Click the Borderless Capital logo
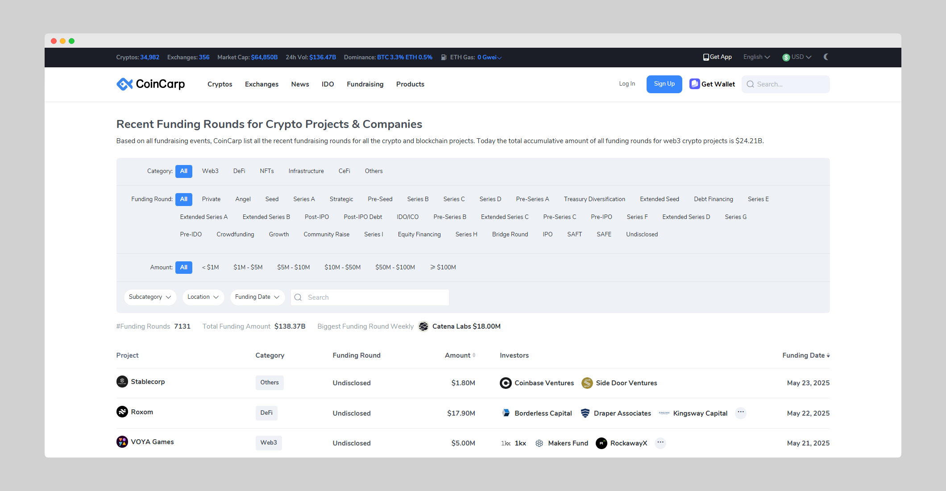The width and height of the screenshot is (946, 491). click(x=506, y=413)
